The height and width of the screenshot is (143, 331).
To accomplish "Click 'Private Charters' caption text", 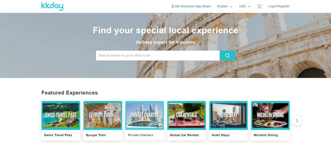I will pyautogui.click(x=140, y=135).
